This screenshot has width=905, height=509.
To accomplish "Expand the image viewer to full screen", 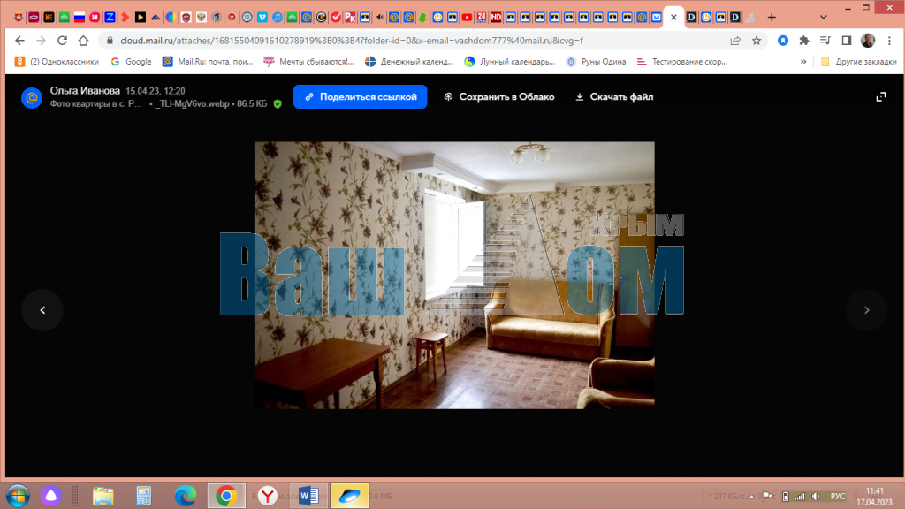I will pyautogui.click(x=881, y=97).
